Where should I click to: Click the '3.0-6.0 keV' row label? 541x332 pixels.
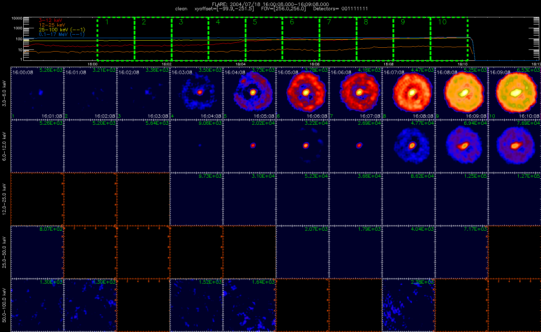(5, 93)
